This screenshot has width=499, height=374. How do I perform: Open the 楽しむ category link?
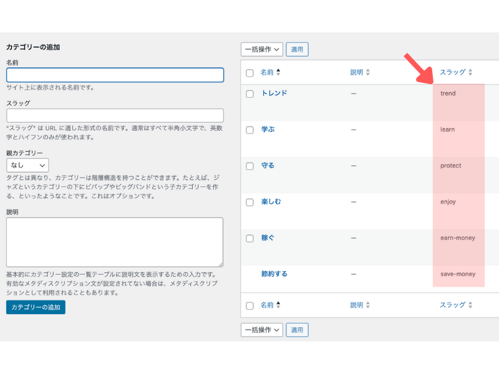(271, 201)
